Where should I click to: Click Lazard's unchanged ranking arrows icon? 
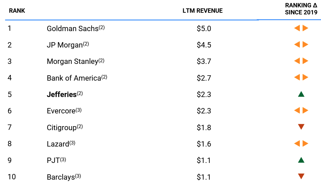pos(301,144)
